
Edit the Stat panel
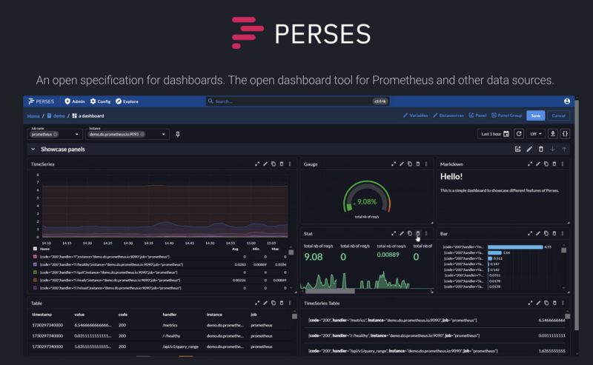(x=402, y=233)
